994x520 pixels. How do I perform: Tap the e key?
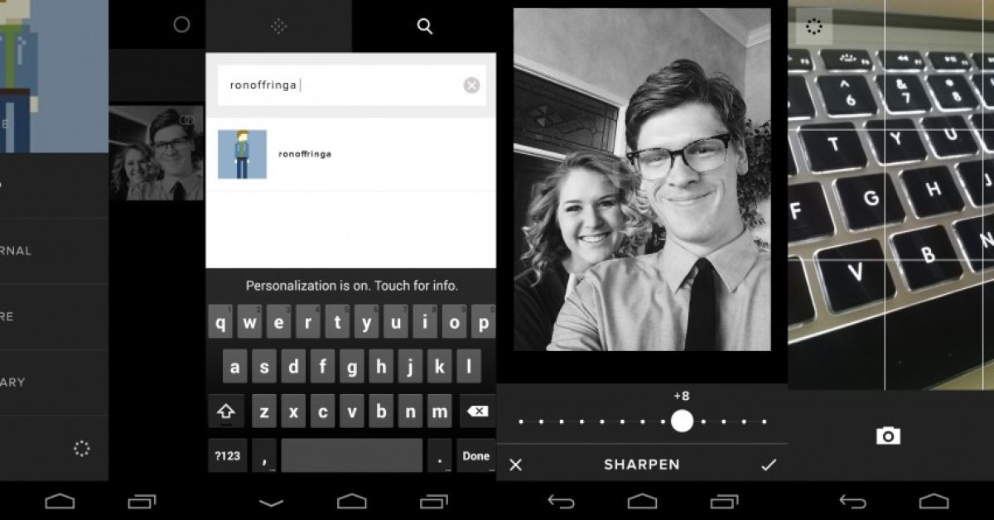click(x=278, y=322)
